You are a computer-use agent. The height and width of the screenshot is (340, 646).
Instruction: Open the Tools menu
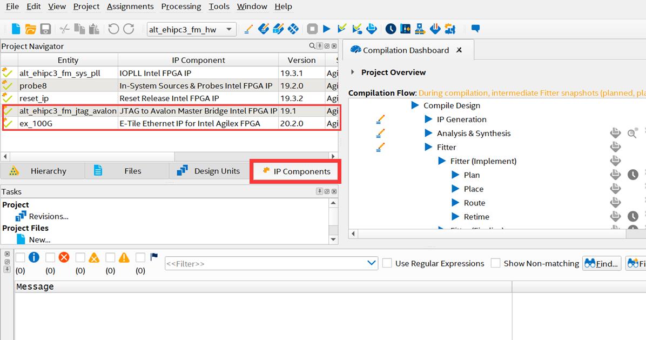[x=219, y=6]
